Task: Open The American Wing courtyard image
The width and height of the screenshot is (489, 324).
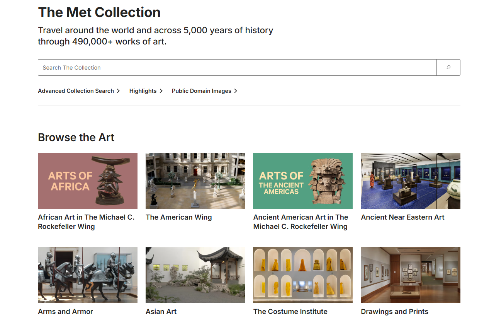Action: coord(195,181)
